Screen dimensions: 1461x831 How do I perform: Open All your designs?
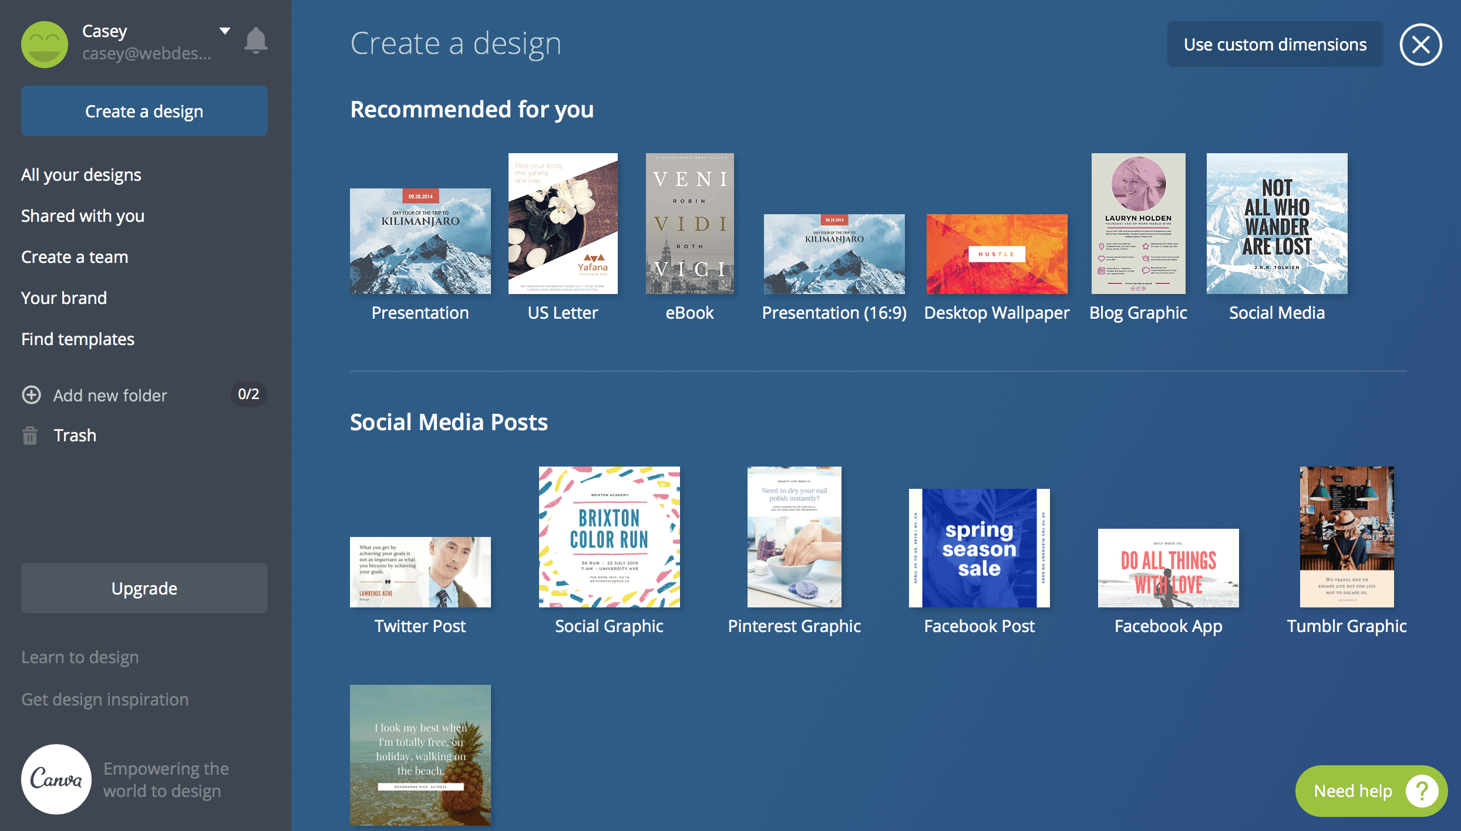pyautogui.click(x=81, y=175)
